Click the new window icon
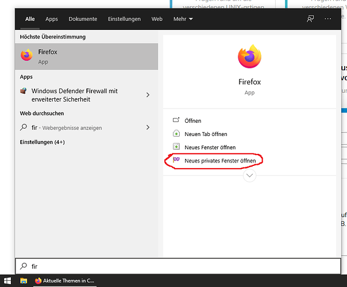This screenshot has width=347, height=287. (176, 146)
